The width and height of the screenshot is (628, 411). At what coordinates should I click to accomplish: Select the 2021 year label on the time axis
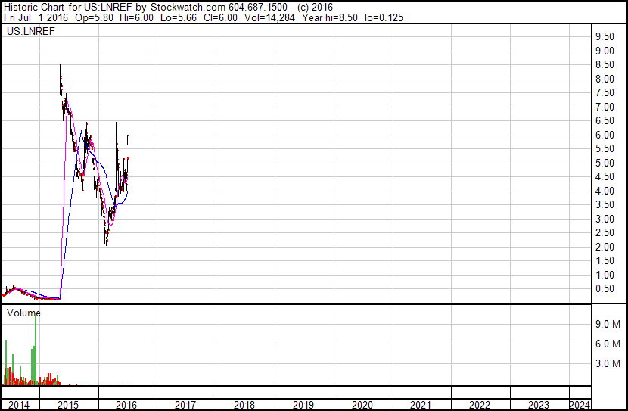tap(421, 405)
